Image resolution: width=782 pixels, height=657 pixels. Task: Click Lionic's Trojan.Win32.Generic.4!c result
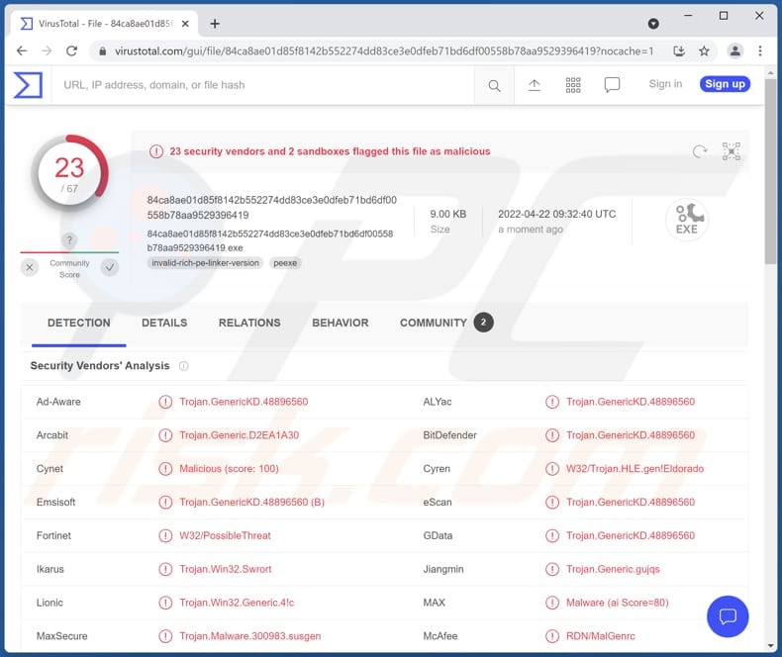[x=237, y=603]
